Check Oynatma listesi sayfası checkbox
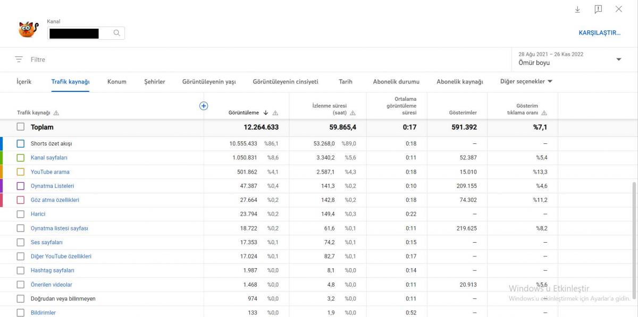This screenshot has height=317, width=638. (20, 228)
